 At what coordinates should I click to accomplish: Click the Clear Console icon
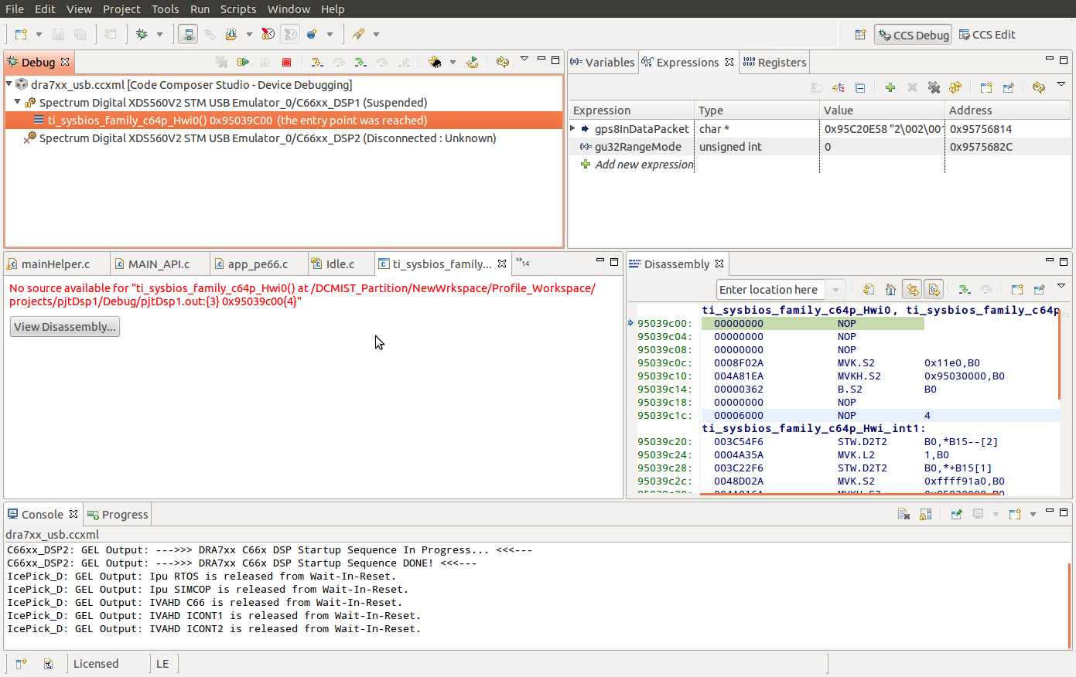point(903,514)
